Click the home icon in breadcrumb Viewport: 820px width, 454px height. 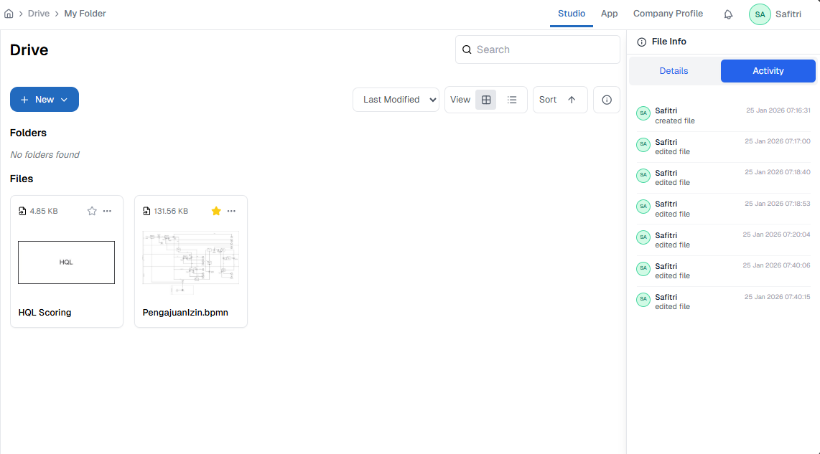click(9, 14)
